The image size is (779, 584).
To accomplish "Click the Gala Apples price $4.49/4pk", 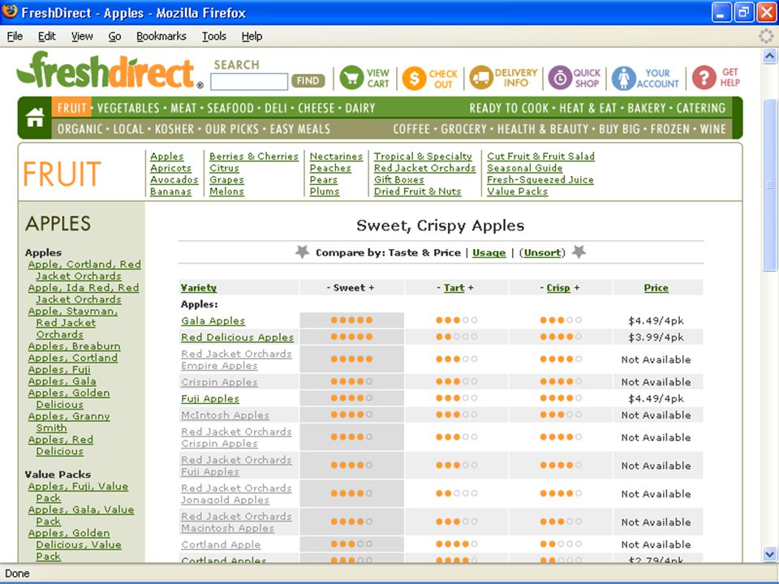I will (x=656, y=321).
